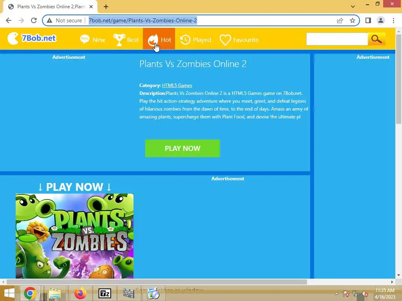
Task: Click the site search input field
Action: (337, 39)
